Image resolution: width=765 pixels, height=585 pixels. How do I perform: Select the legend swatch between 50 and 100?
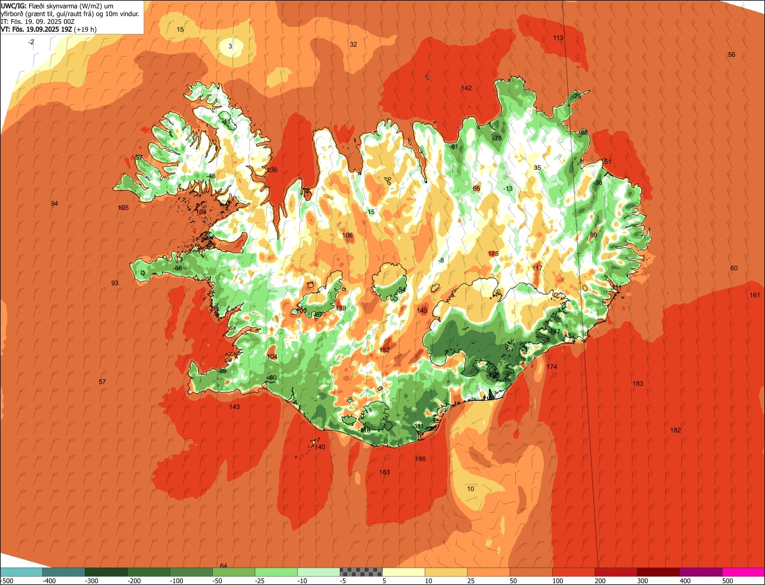pos(531,572)
